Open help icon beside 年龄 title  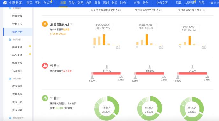(59, 98)
